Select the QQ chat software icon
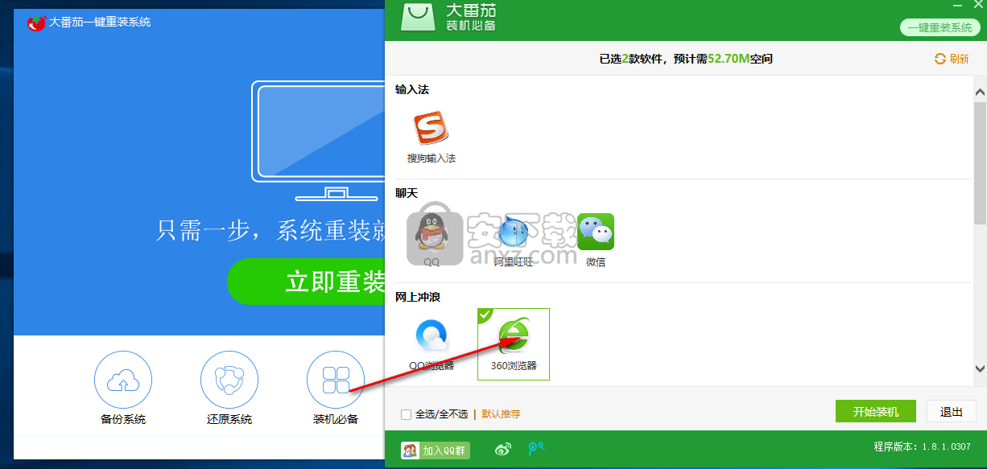Image resolution: width=987 pixels, height=469 pixels. pos(432,232)
